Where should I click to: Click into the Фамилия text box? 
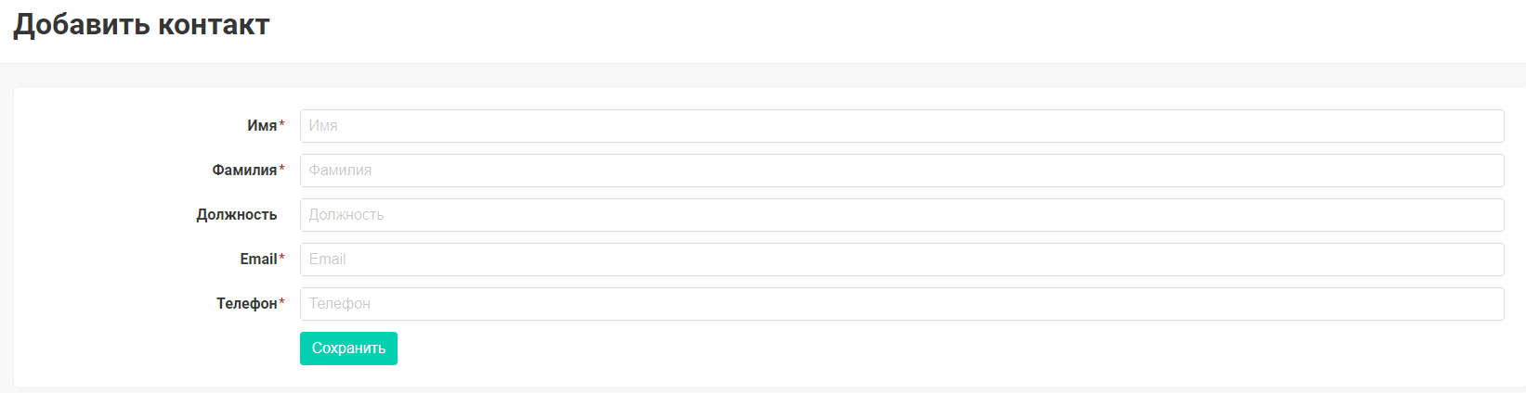(x=901, y=171)
